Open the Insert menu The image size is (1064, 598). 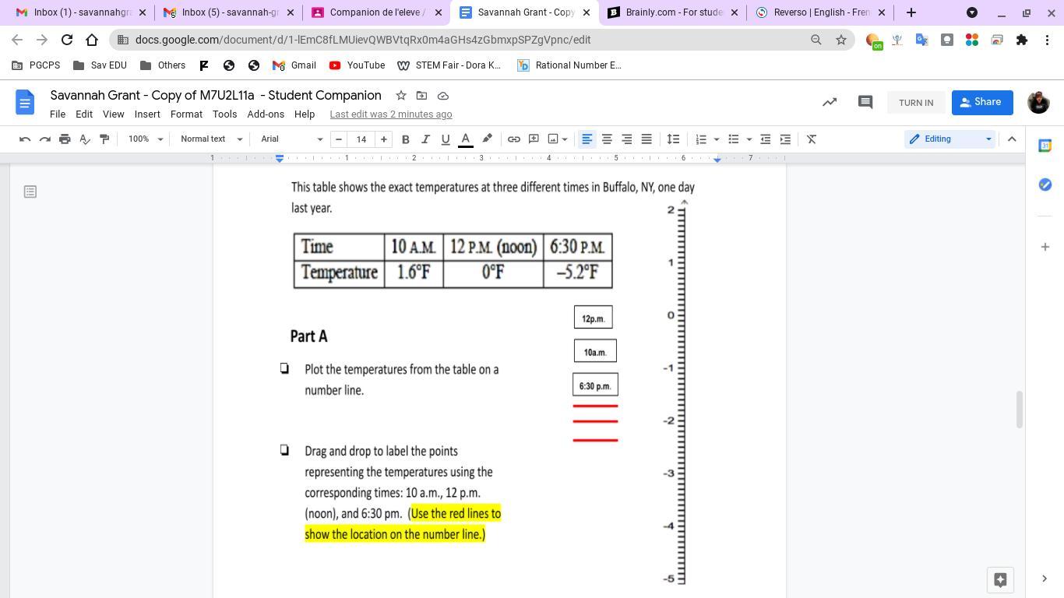point(147,114)
